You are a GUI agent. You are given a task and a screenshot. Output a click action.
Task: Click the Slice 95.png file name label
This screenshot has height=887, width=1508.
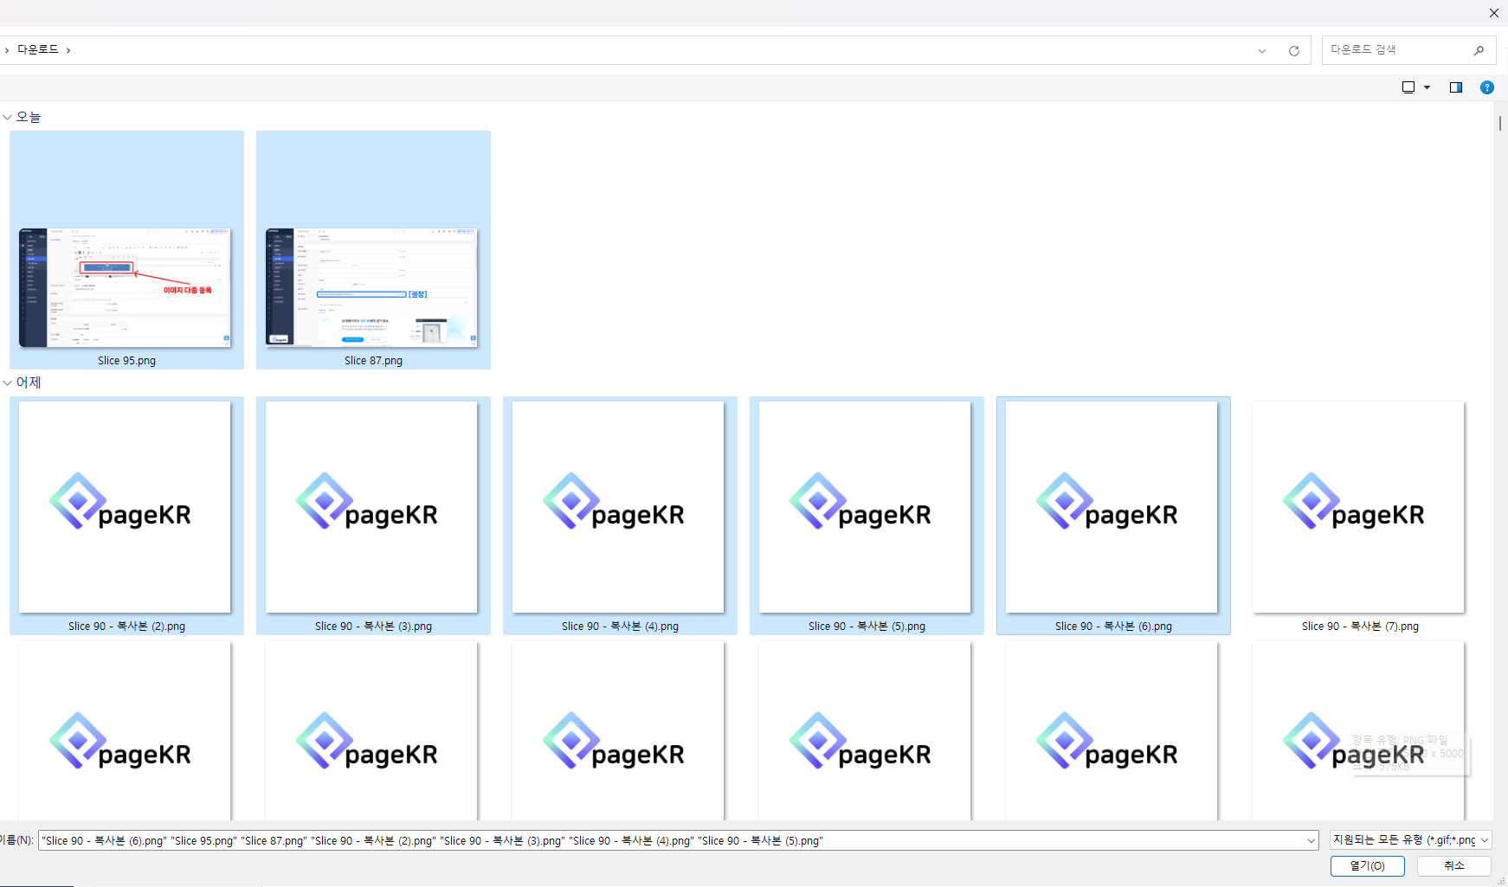point(126,361)
